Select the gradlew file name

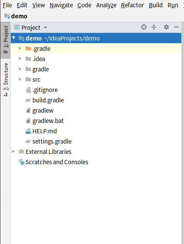click(x=43, y=110)
